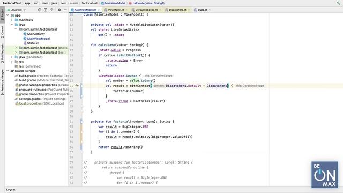Click app in breadcrumb bar

point(27,3)
